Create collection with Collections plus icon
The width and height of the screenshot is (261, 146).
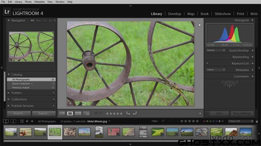coord(54,99)
